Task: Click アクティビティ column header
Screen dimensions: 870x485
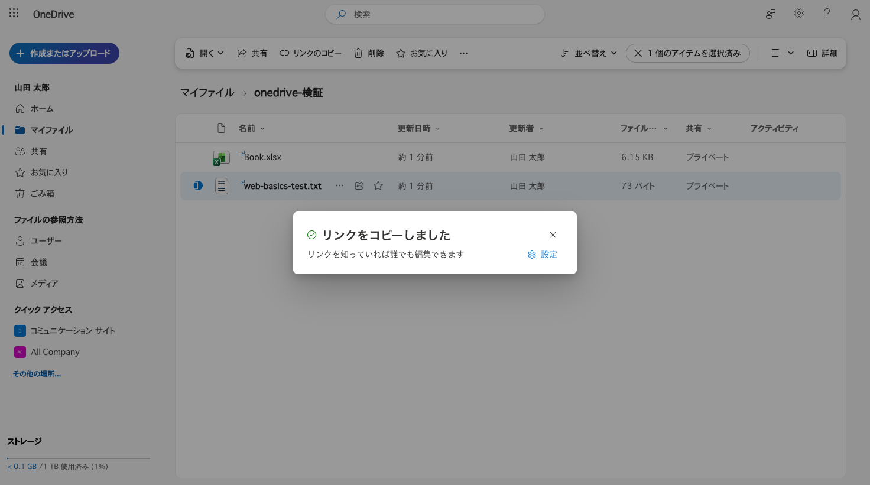Action: (774, 128)
